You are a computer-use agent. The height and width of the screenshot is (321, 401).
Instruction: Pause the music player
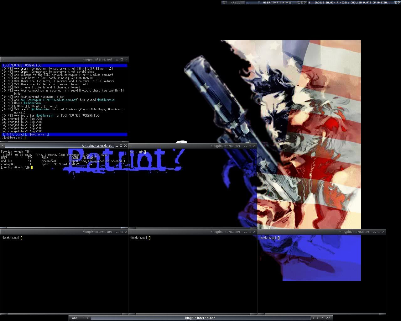(280, 3)
